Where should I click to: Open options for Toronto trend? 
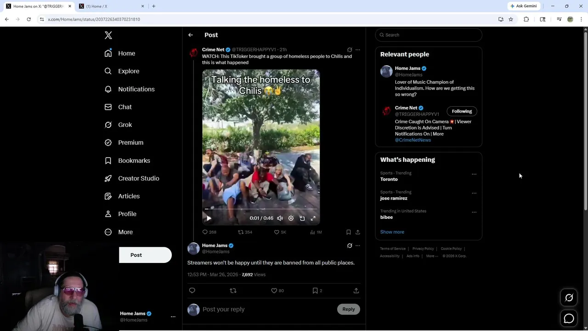[x=474, y=174]
